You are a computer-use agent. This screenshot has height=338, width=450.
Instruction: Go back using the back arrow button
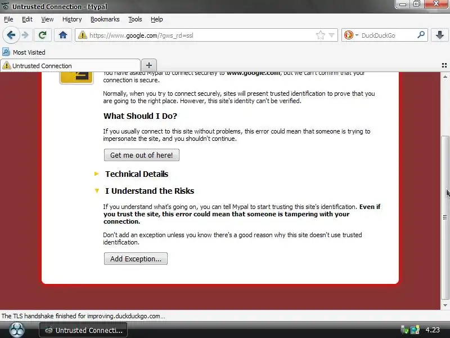point(11,35)
